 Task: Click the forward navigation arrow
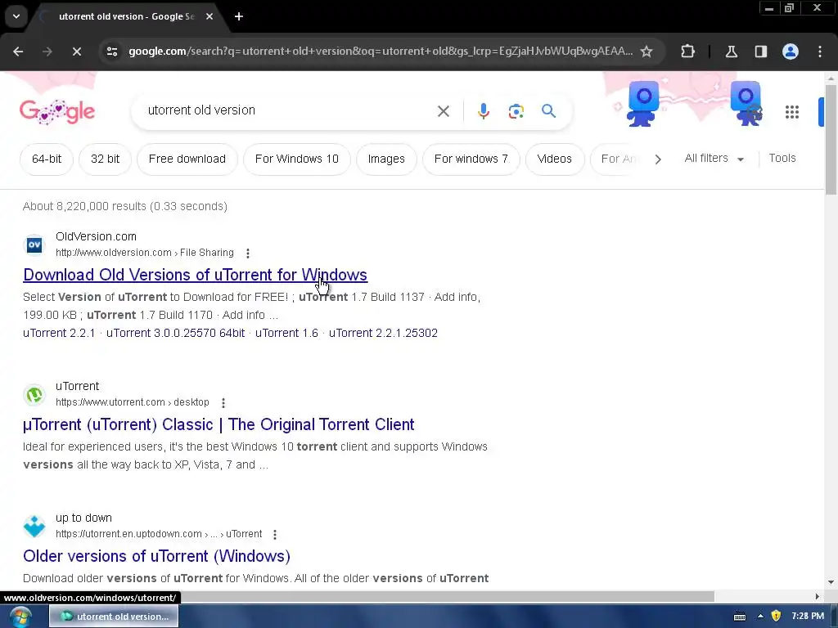pyautogui.click(x=47, y=52)
